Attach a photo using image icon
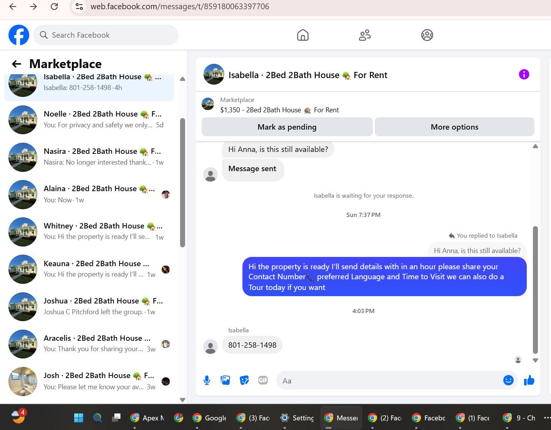 point(225,380)
